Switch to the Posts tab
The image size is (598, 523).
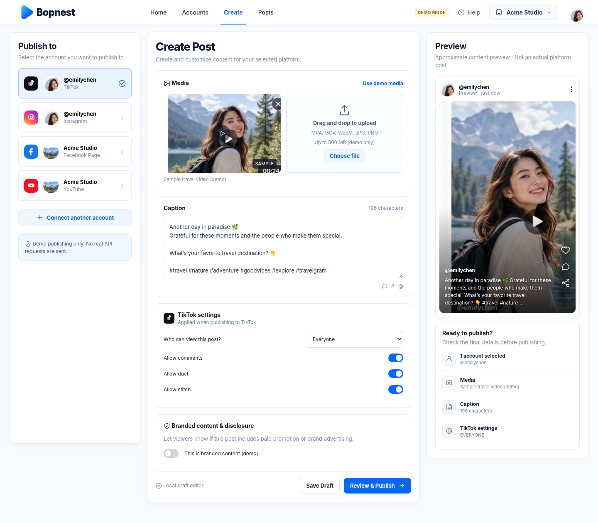[x=266, y=12]
